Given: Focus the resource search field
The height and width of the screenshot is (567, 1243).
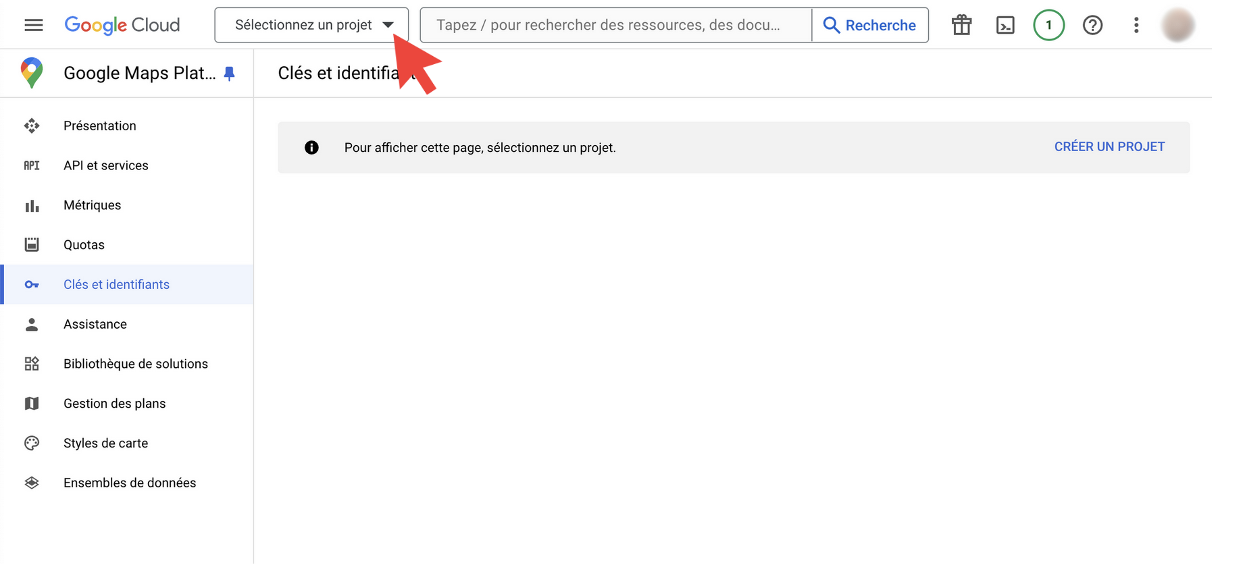Looking at the screenshot, I should (615, 25).
